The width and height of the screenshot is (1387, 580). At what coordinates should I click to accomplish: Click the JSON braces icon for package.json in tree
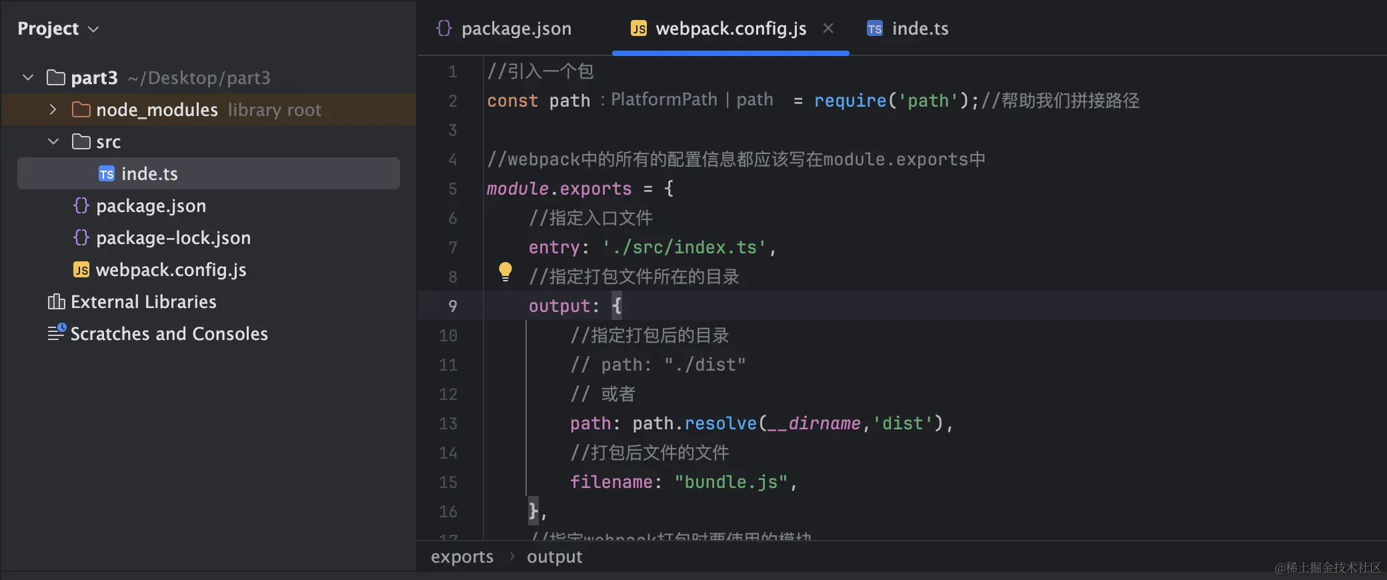click(81, 205)
